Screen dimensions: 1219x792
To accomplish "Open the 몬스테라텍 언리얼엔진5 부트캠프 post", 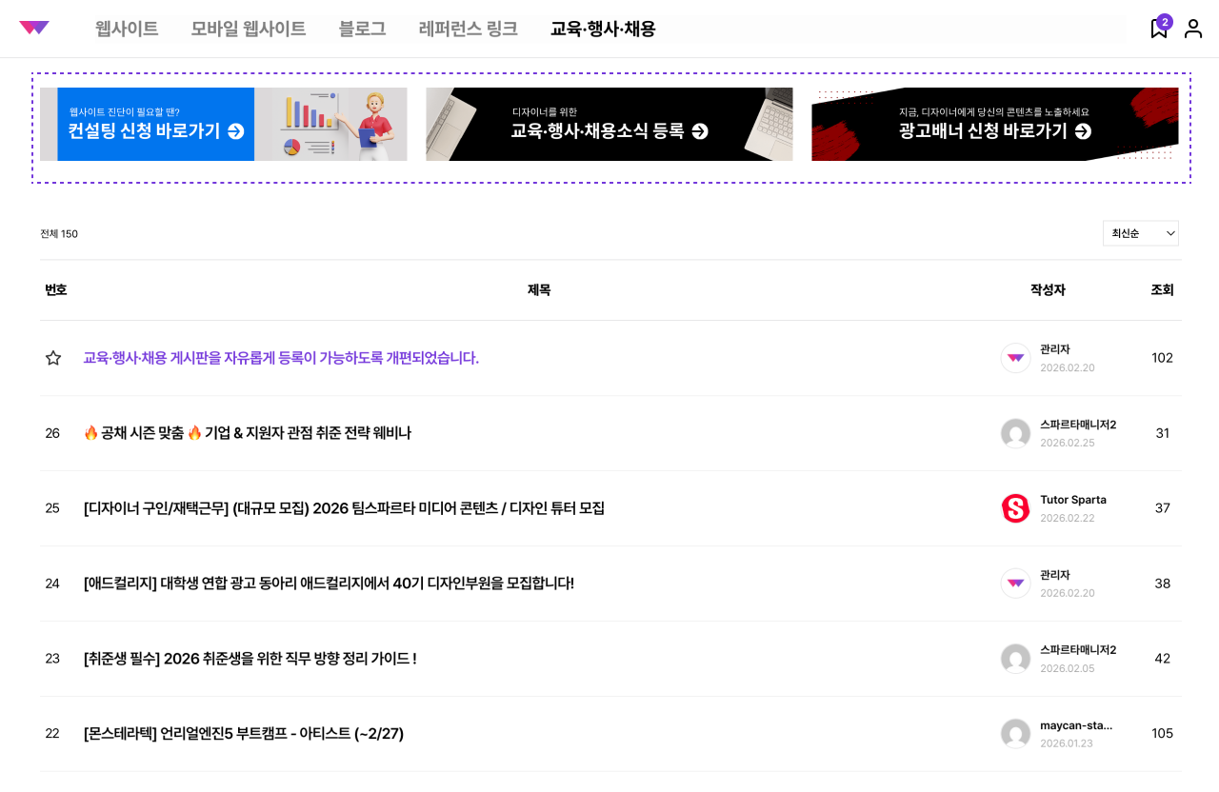I will 244,734.
